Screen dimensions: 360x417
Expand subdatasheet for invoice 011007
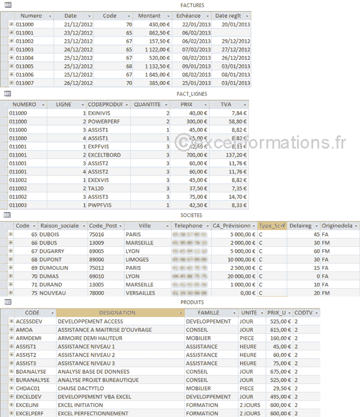coord(11,83)
